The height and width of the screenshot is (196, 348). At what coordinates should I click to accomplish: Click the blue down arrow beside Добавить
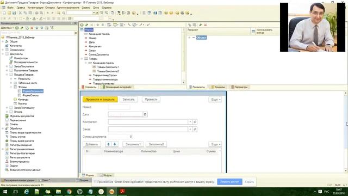point(115,144)
